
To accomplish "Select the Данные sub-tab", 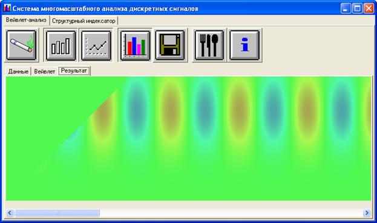I will [x=18, y=72].
